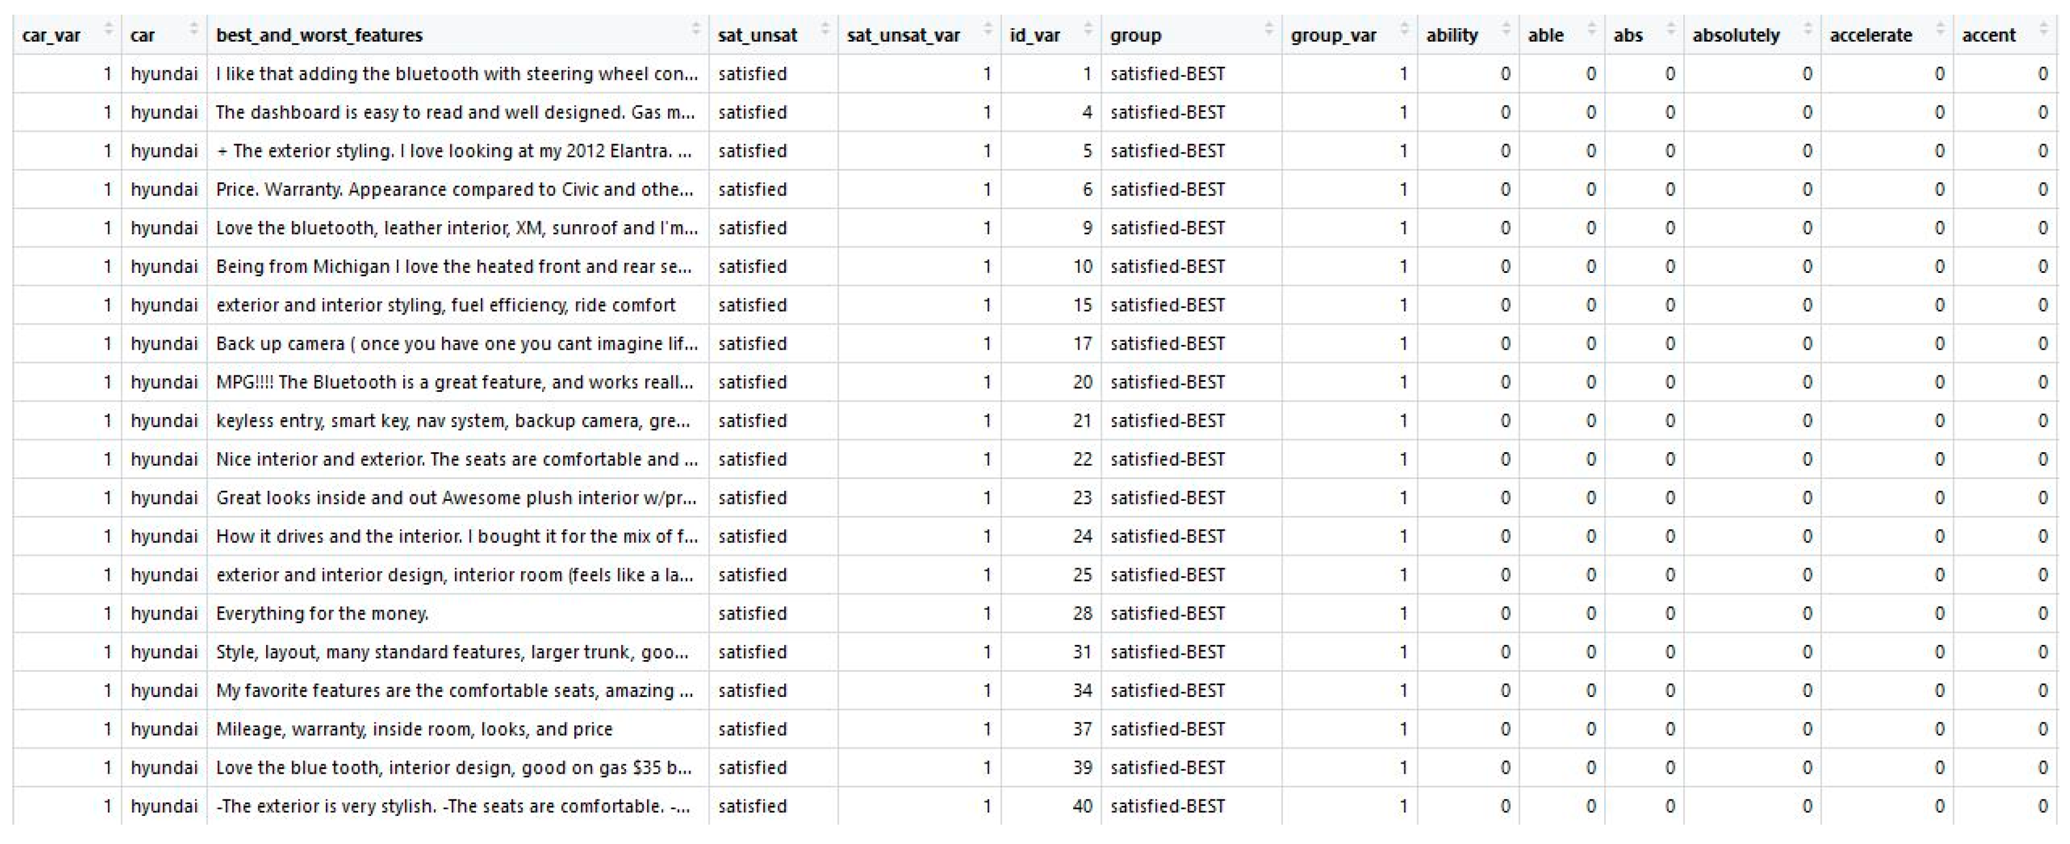The height and width of the screenshot is (844, 2070).
Task: Sort the accent column with its arrows
Action: pyautogui.click(x=2044, y=30)
